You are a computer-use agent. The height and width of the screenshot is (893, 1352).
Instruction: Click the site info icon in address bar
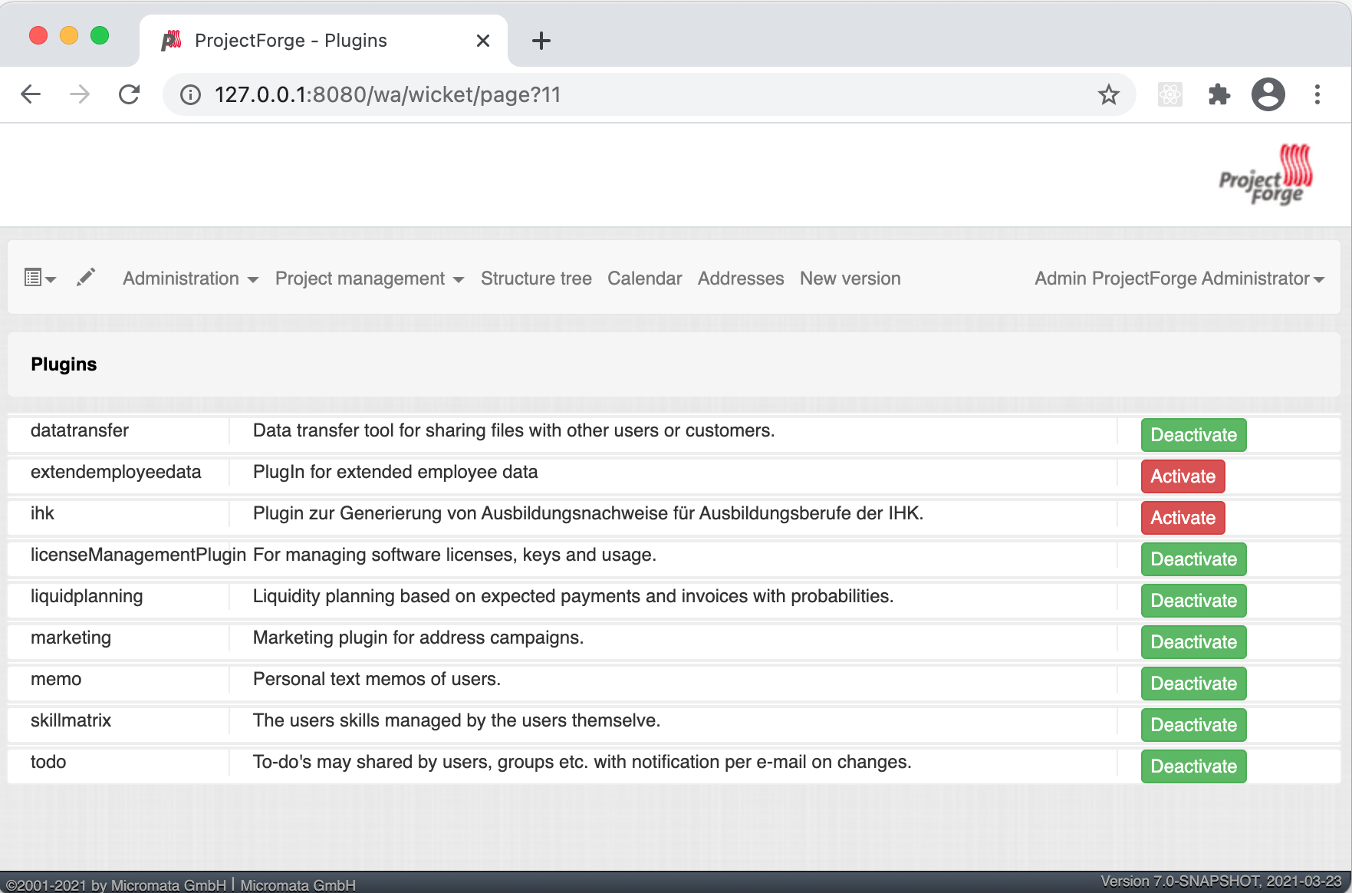[189, 94]
